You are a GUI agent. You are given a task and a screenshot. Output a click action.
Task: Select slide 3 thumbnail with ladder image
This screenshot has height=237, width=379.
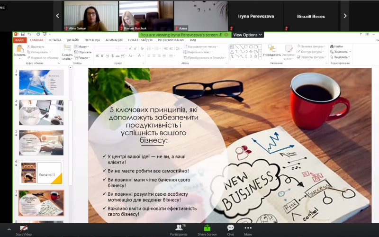[x=41, y=82]
